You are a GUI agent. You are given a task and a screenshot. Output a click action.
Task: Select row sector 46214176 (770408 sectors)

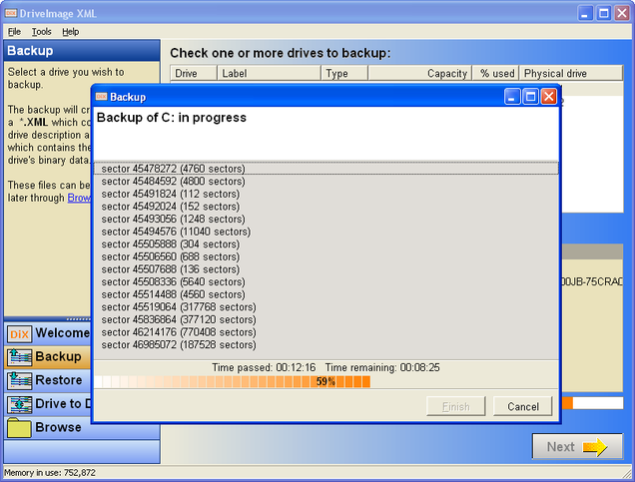(x=326, y=332)
